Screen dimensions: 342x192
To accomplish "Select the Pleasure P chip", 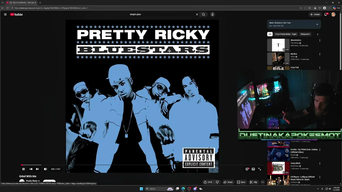I will click(305, 34).
